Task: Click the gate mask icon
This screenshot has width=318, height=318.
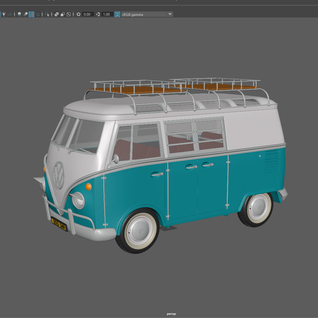Action: (x=68, y=14)
